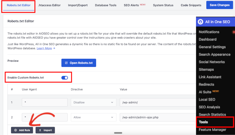The image size is (235, 135).
Task: Click the Robots.txt Editor section heading
Action: tap(21, 21)
